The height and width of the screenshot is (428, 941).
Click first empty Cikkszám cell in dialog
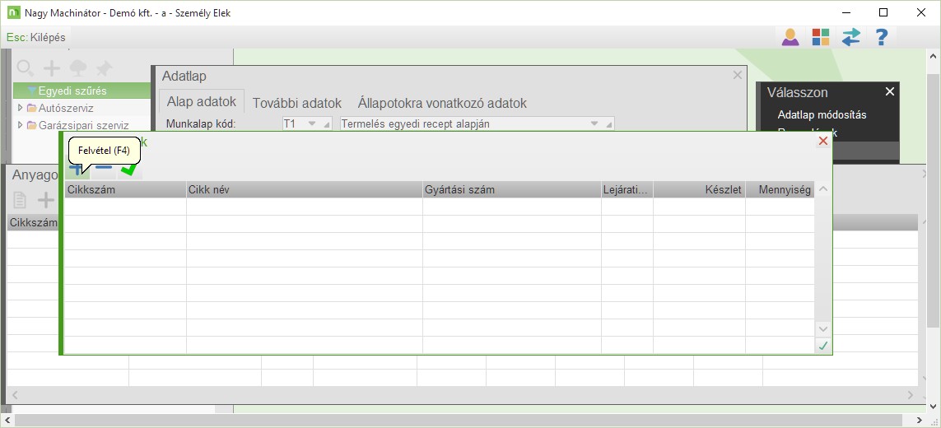coord(125,207)
